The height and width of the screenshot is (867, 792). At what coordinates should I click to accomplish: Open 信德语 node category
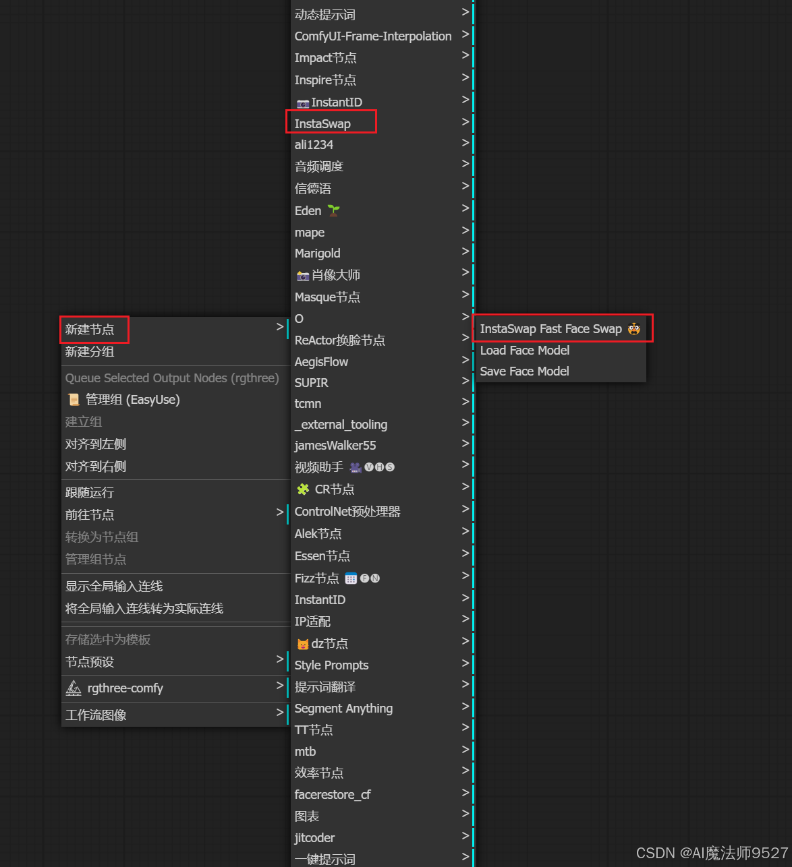coord(382,189)
